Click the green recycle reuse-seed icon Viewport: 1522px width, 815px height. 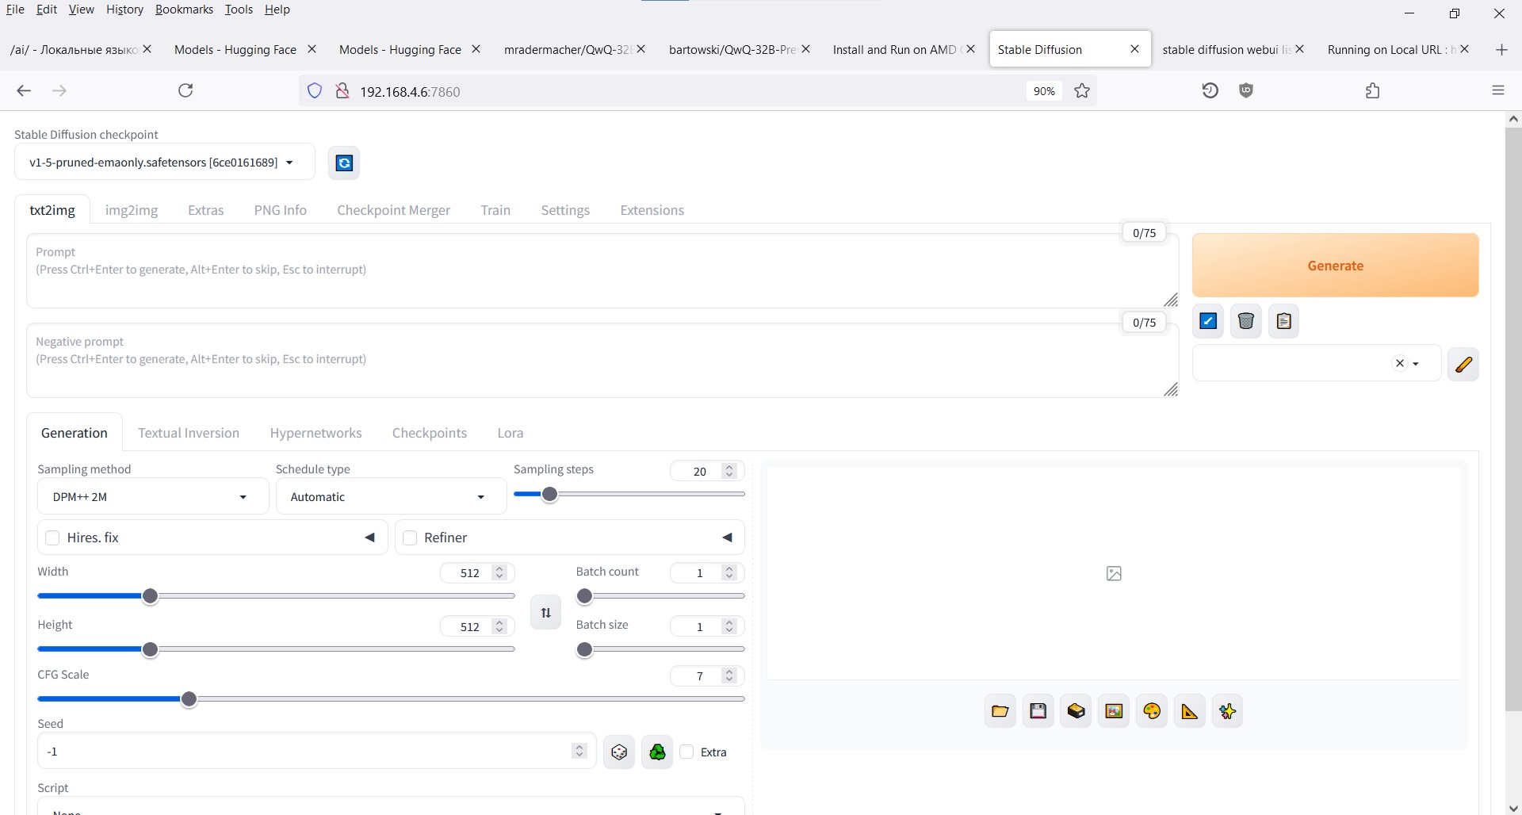click(x=657, y=752)
